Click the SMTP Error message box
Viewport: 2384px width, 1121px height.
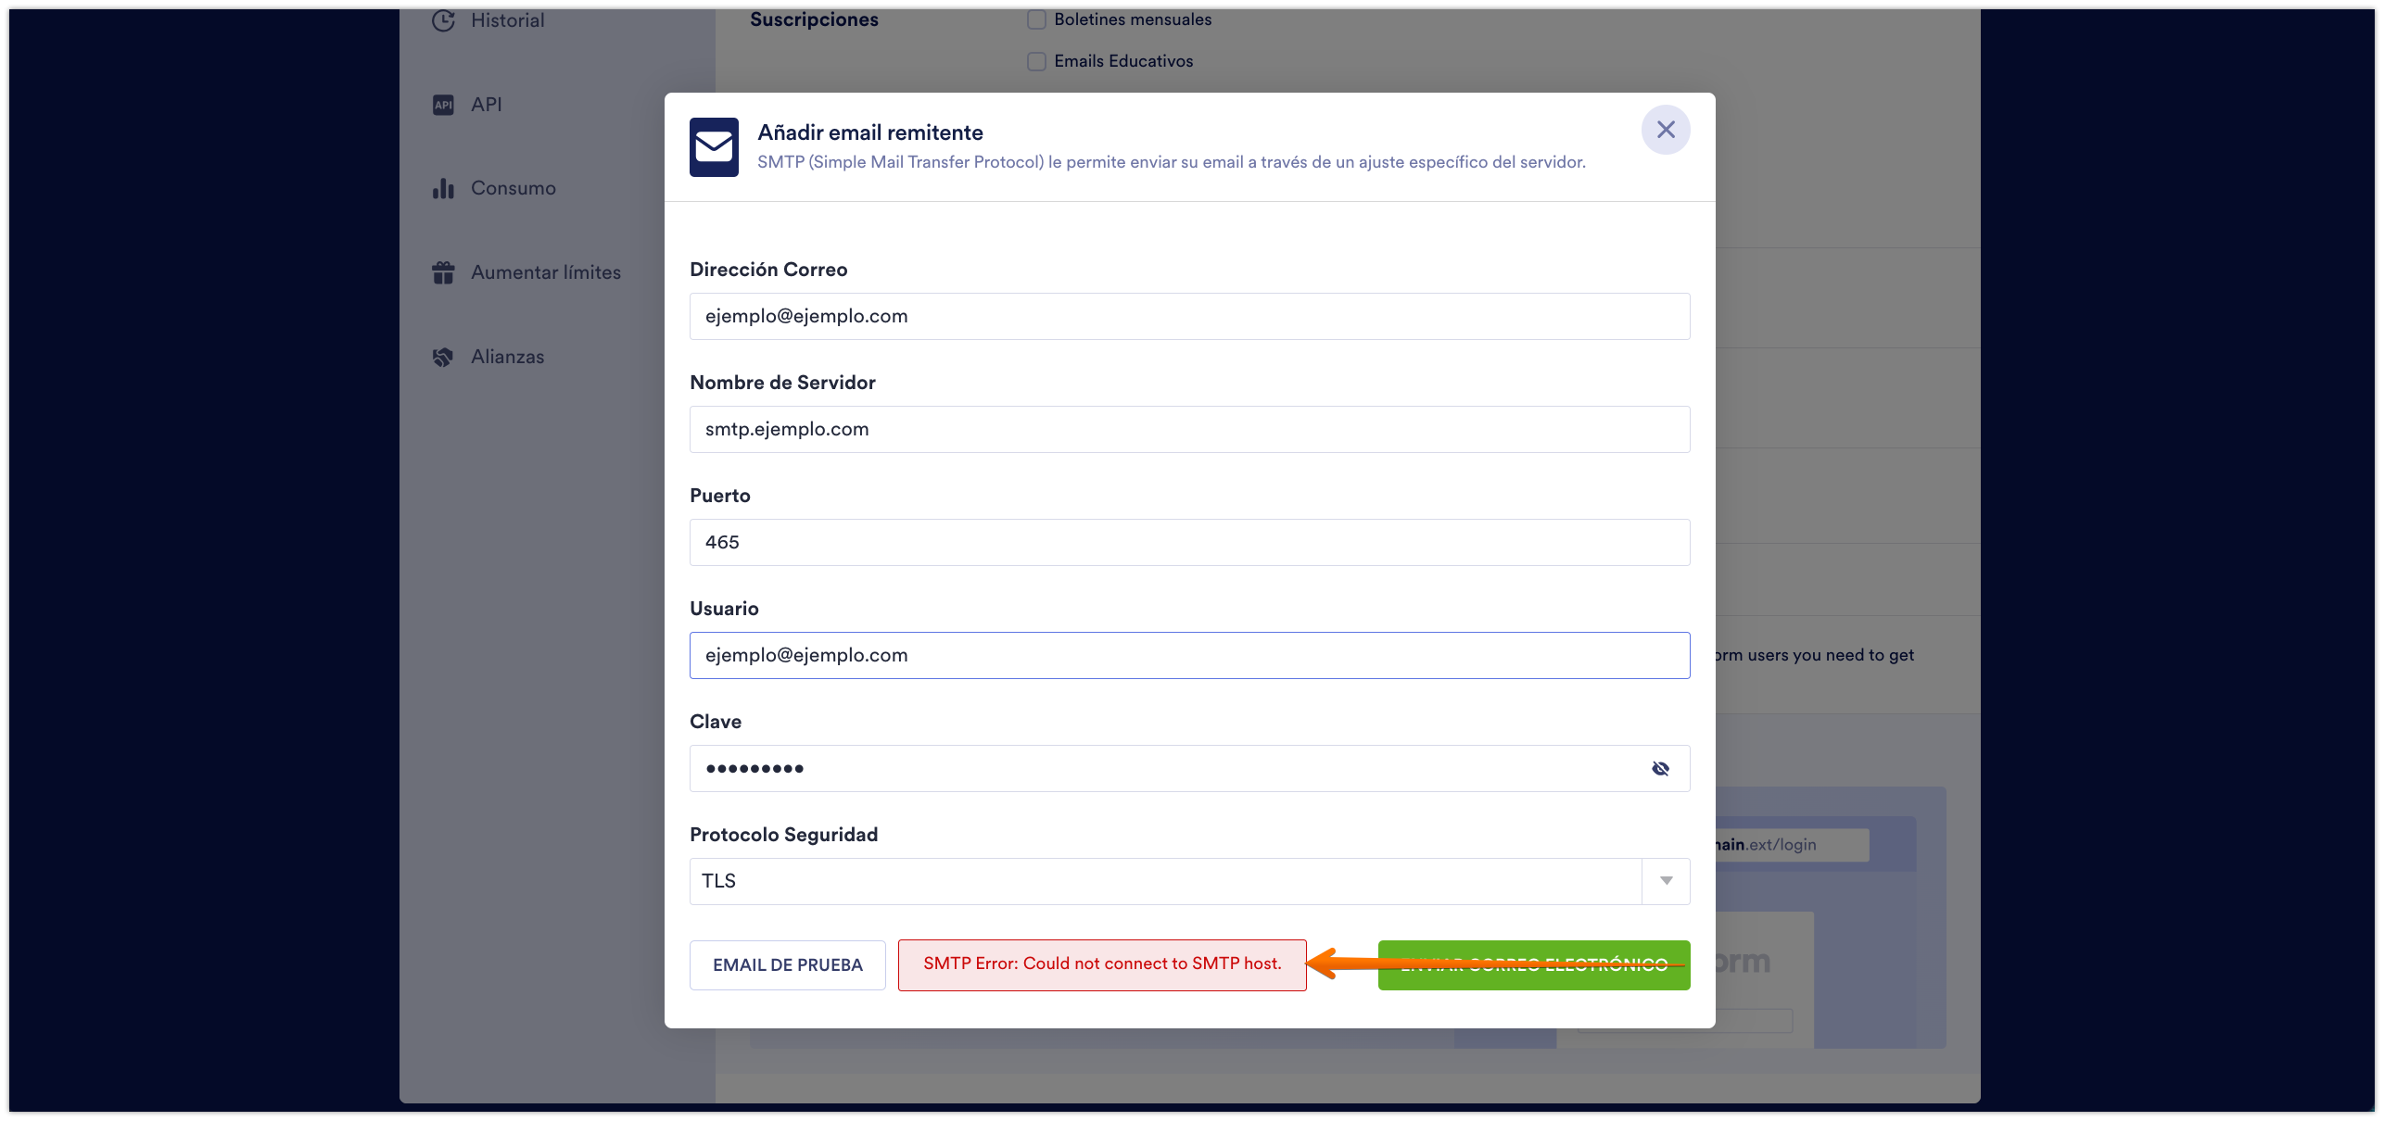coord(1101,964)
